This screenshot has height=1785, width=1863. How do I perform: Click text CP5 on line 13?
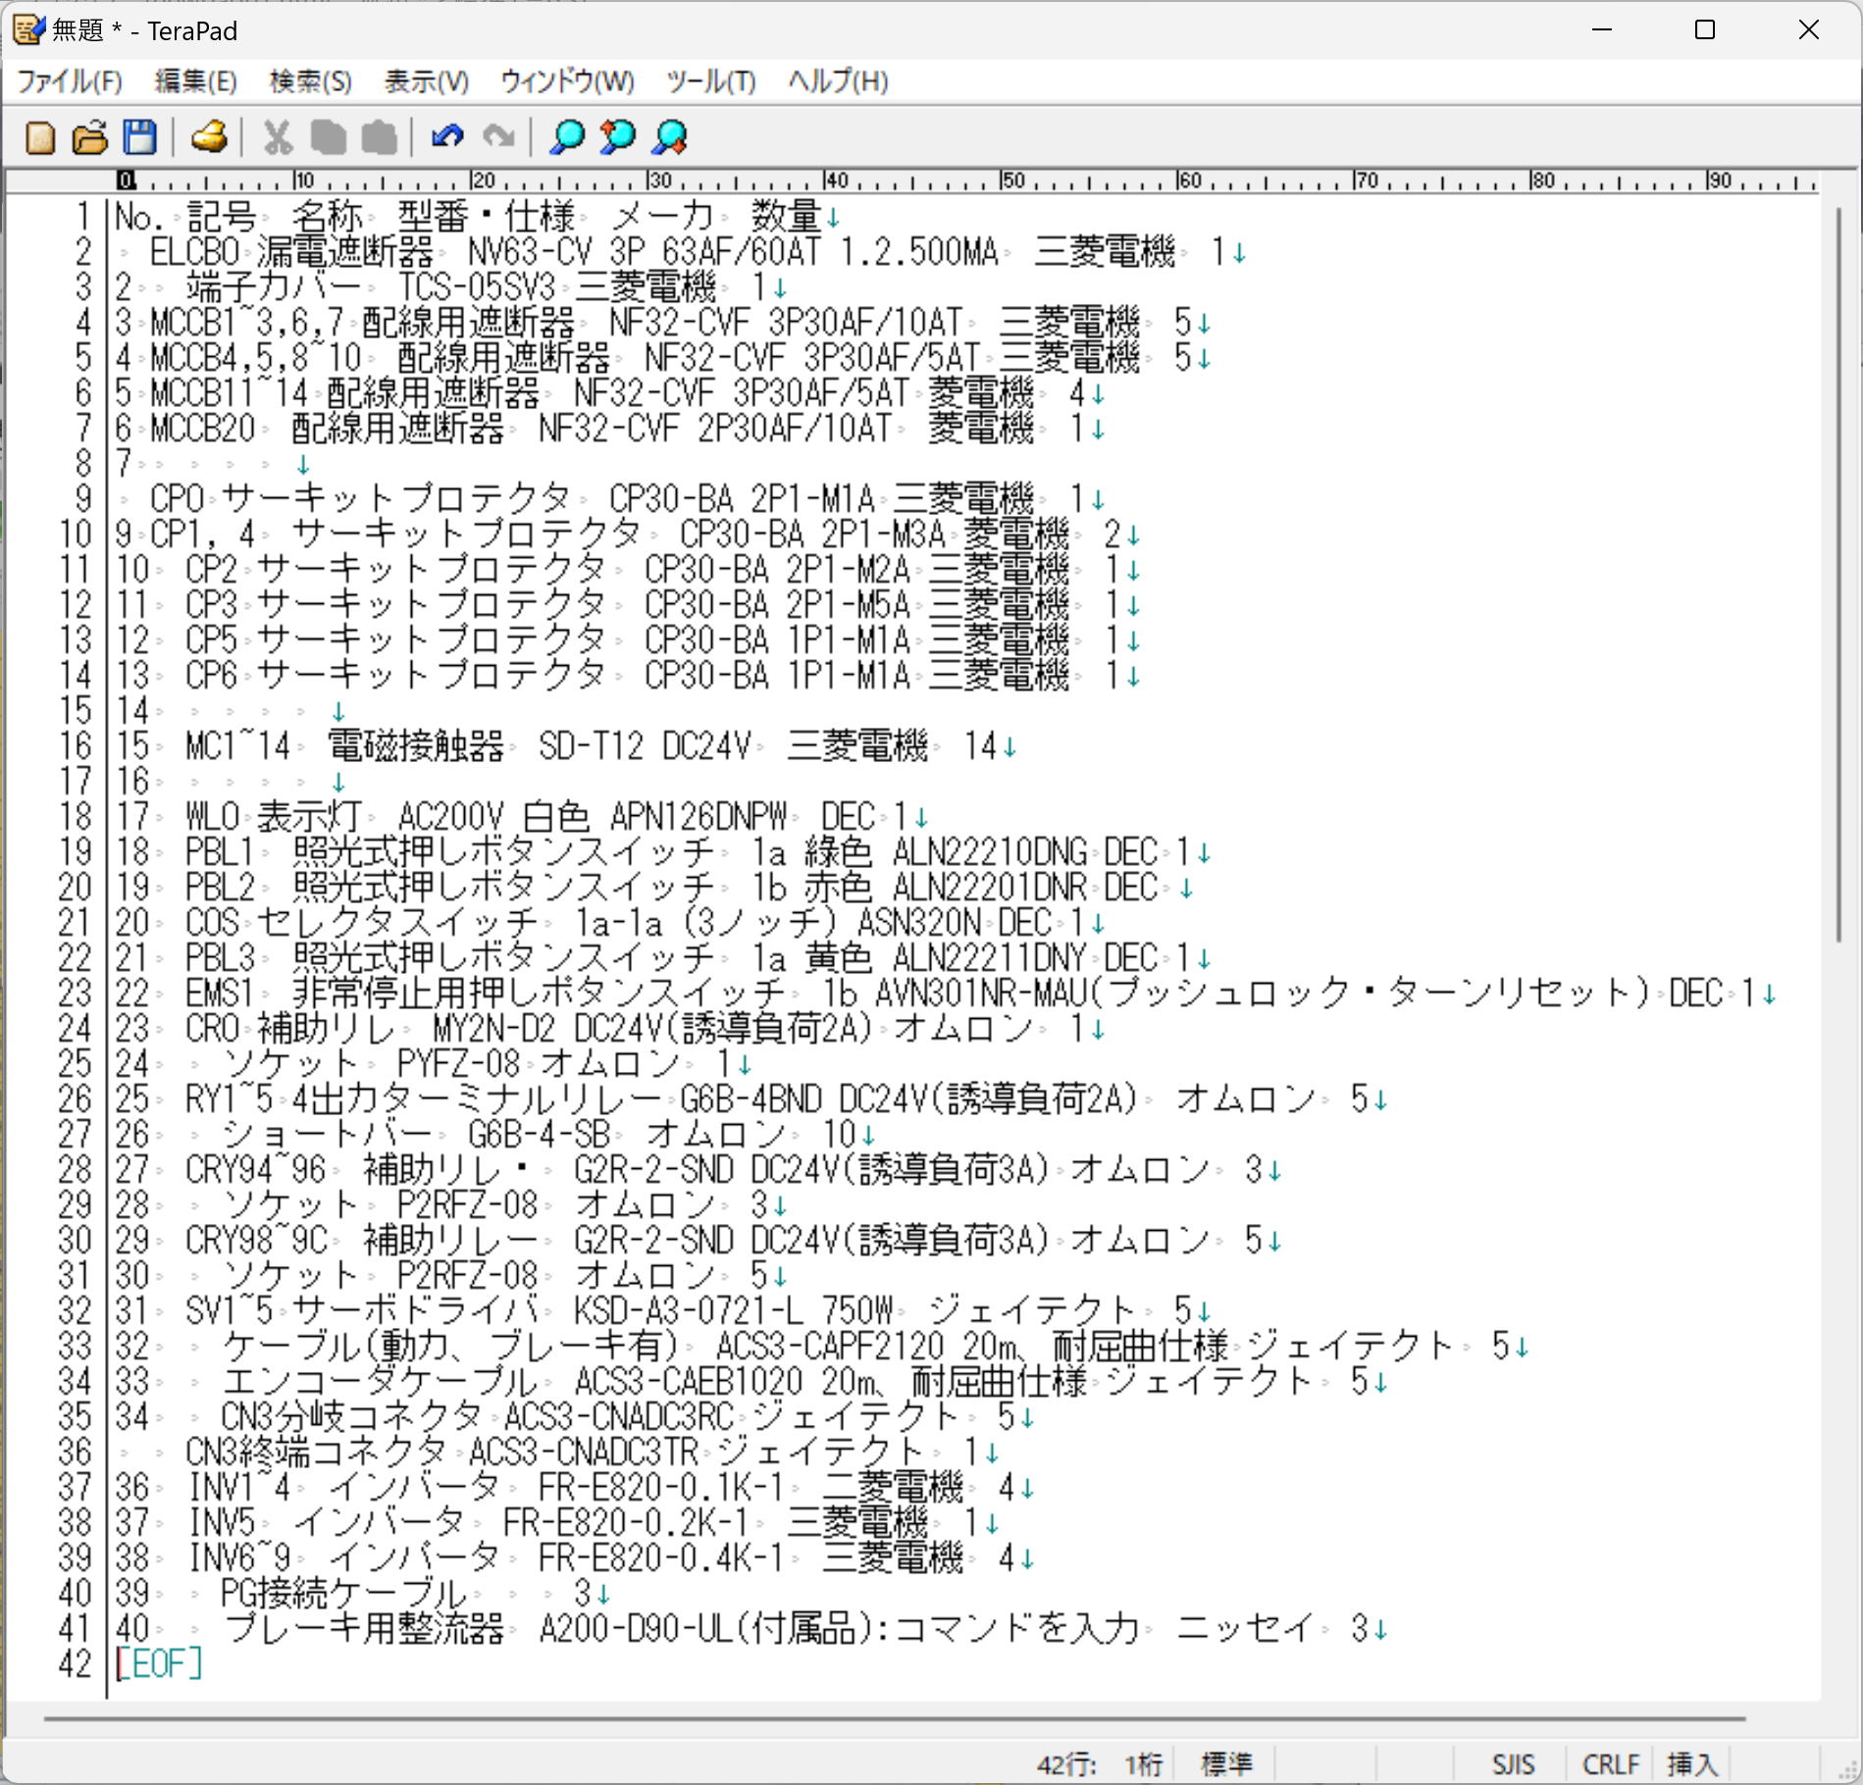point(212,639)
